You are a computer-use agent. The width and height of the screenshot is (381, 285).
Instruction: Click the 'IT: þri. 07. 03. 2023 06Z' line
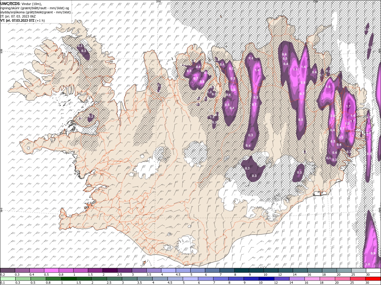(x=18, y=16)
